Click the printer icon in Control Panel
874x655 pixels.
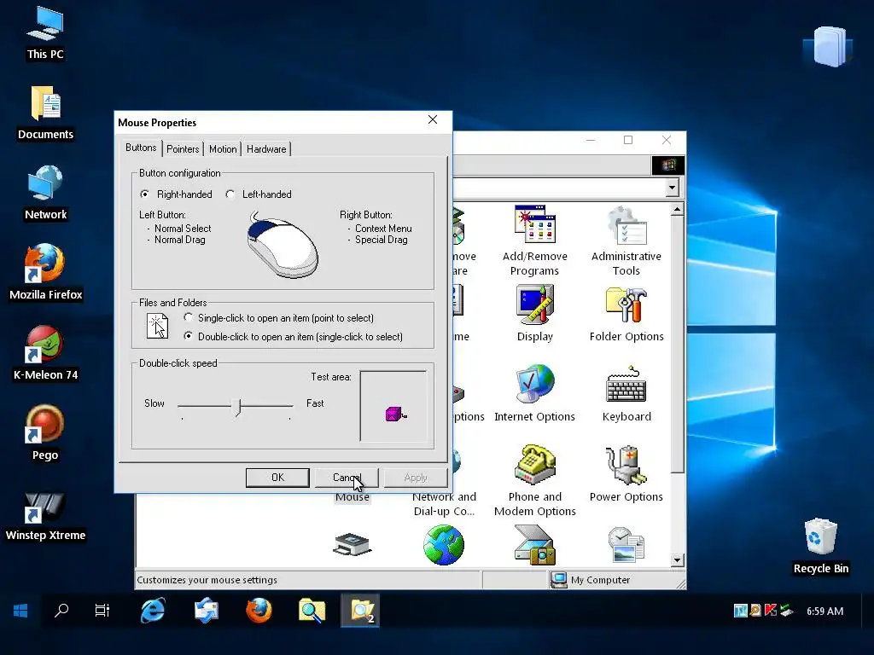point(352,544)
